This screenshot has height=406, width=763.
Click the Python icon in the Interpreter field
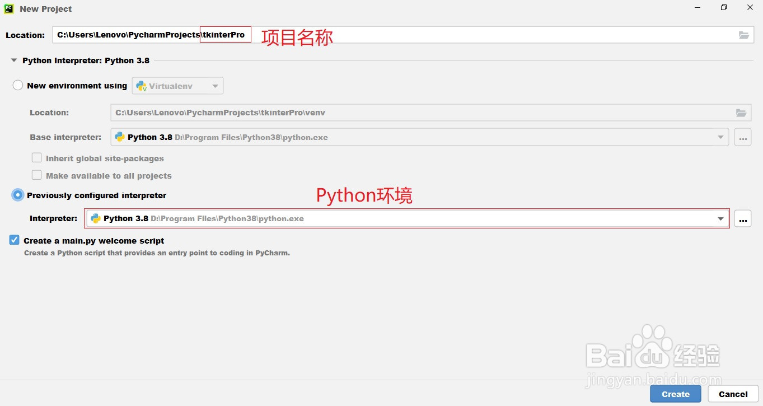click(x=95, y=218)
